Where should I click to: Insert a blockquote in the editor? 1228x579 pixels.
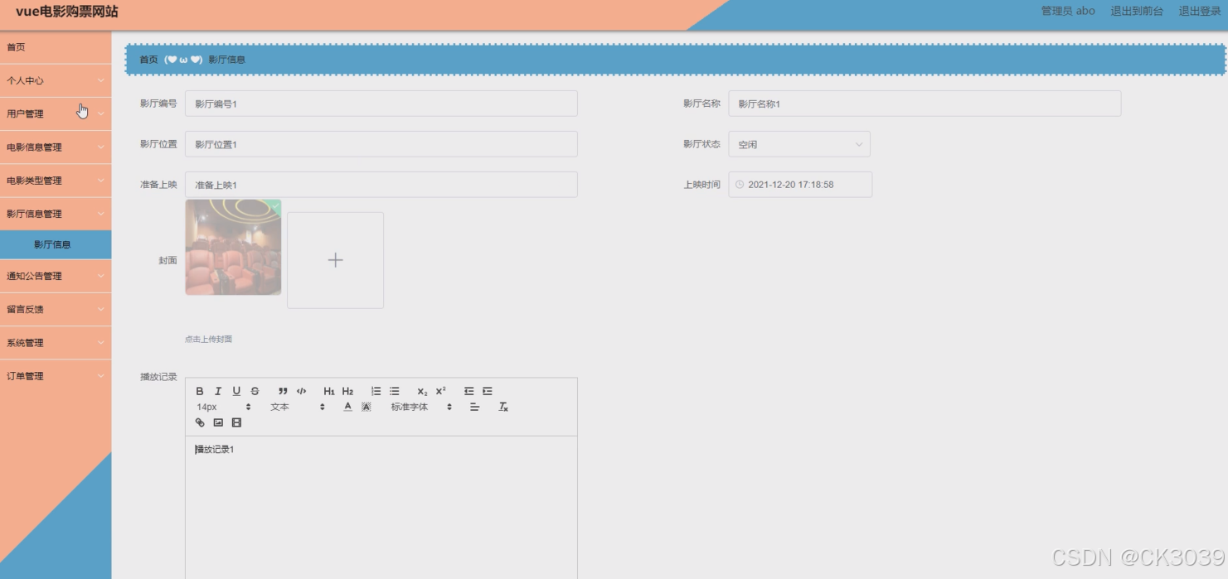[283, 391]
